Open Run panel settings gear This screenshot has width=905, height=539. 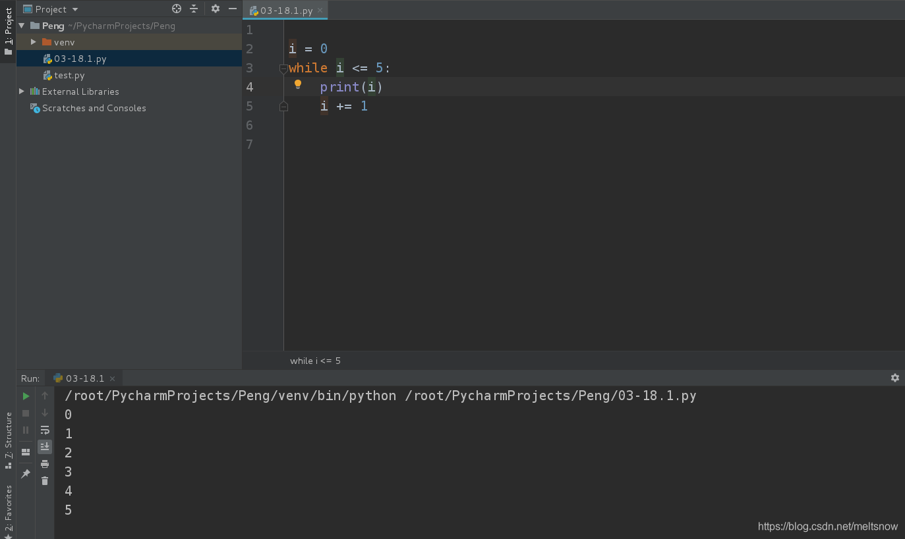[x=894, y=378]
